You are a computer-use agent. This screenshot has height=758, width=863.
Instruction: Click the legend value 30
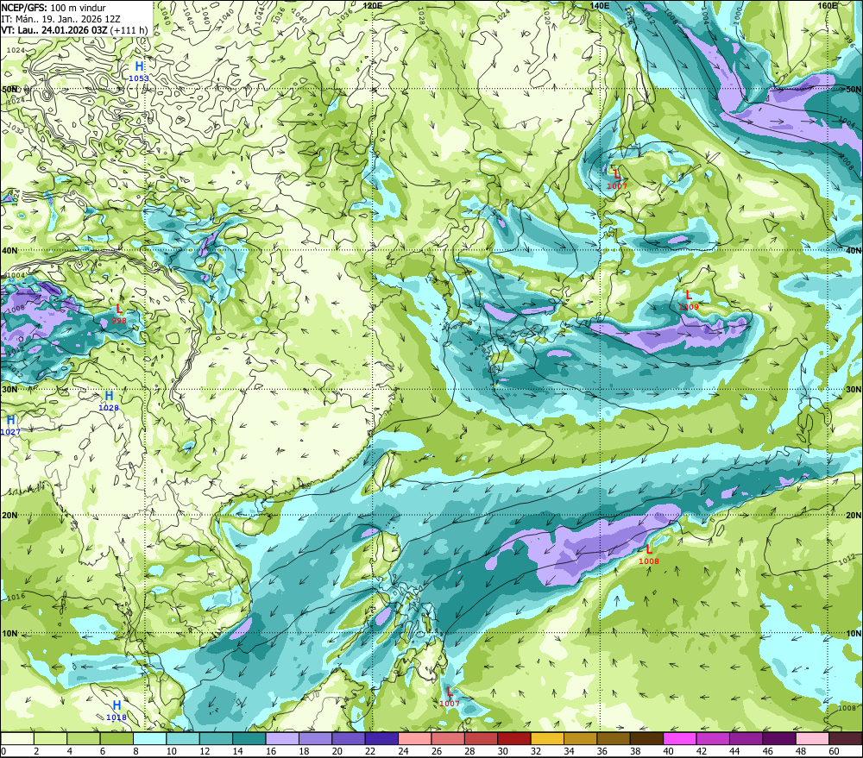pyautogui.click(x=503, y=751)
